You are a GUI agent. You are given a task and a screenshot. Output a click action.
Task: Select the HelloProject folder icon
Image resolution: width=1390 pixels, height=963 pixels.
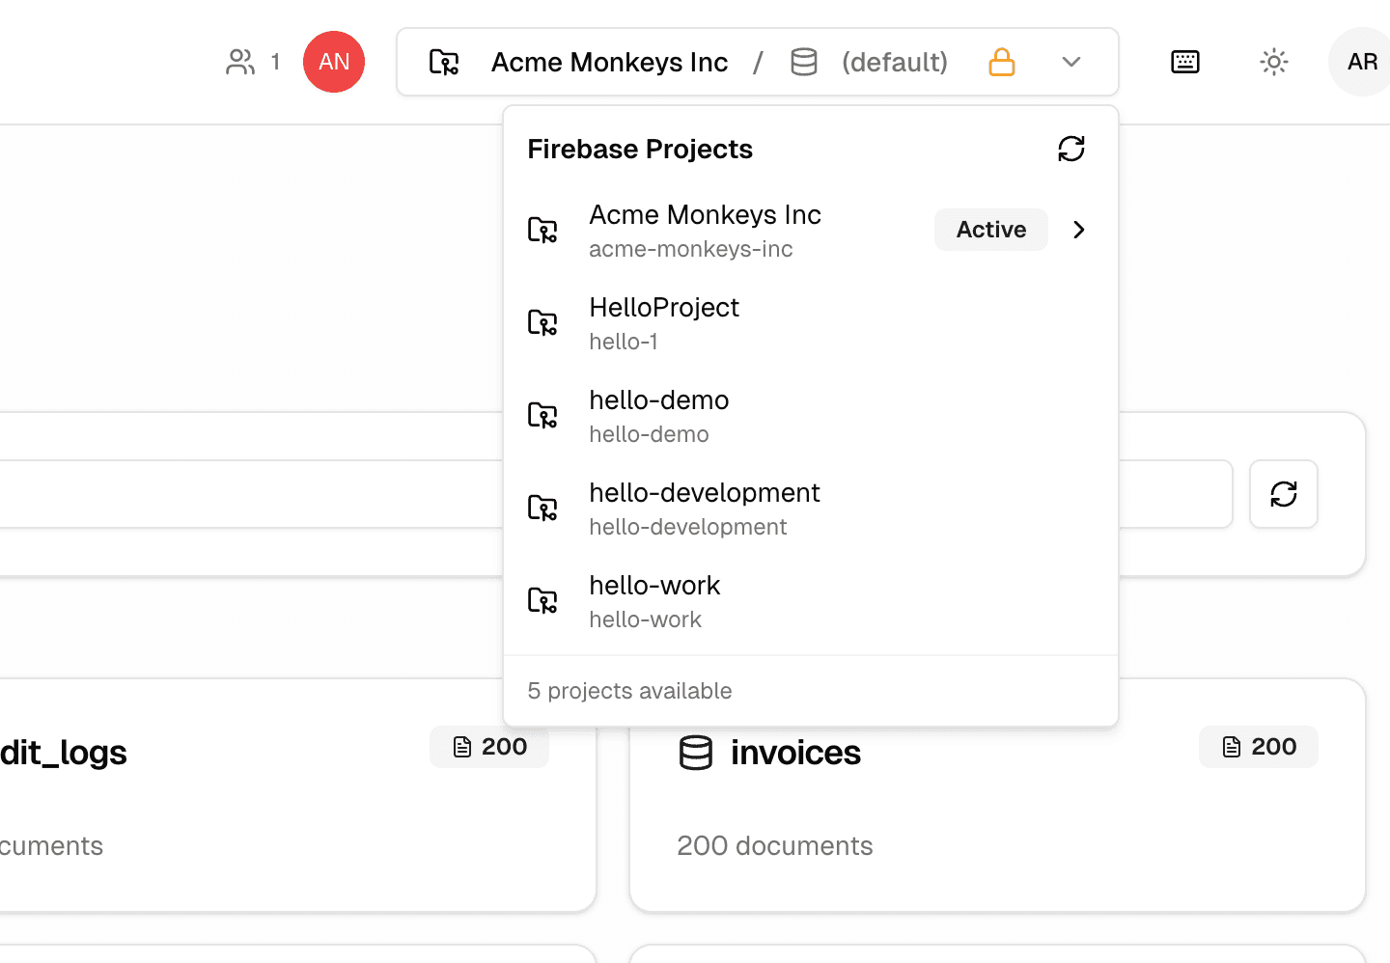[543, 322]
